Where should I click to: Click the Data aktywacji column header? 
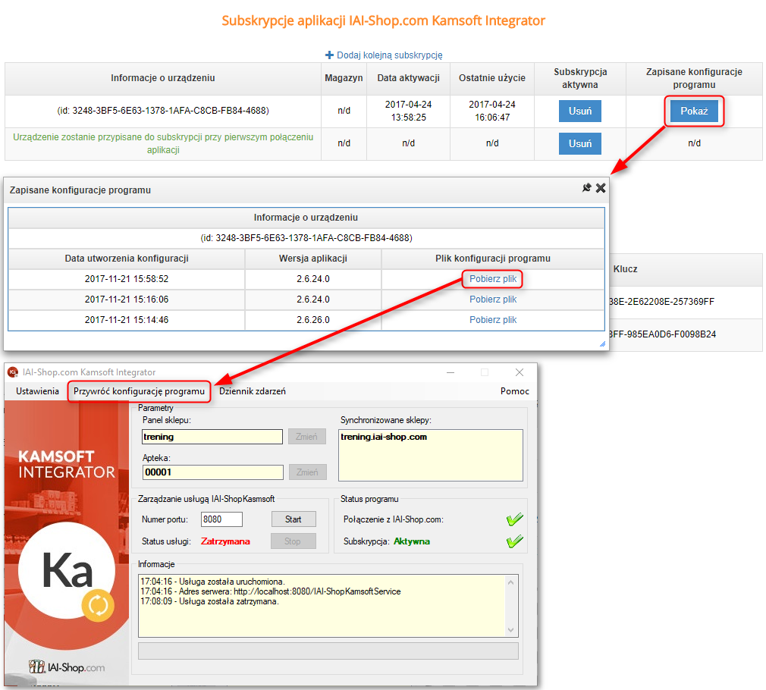point(408,78)
